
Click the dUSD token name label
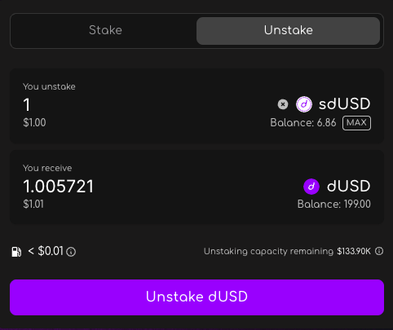pyautogui.click(x=349, y=187)
